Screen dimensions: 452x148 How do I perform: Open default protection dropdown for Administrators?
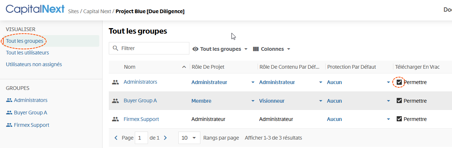[388, 82]
